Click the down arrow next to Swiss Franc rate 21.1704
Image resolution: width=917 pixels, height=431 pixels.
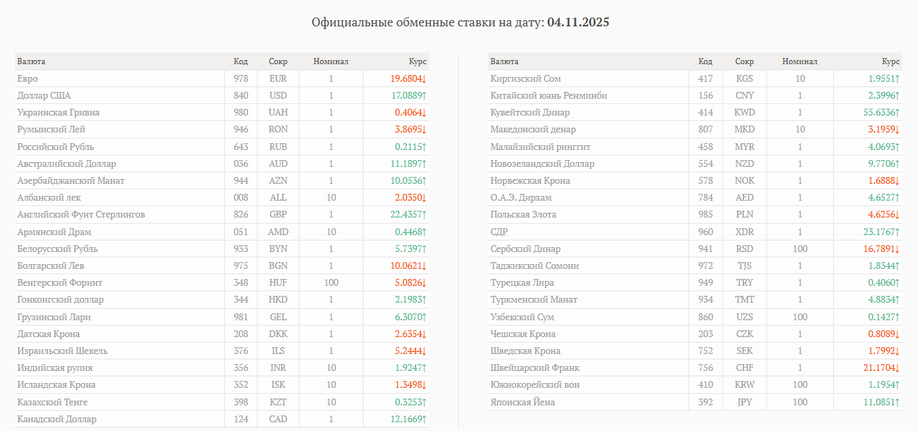(x=898, y=368)
